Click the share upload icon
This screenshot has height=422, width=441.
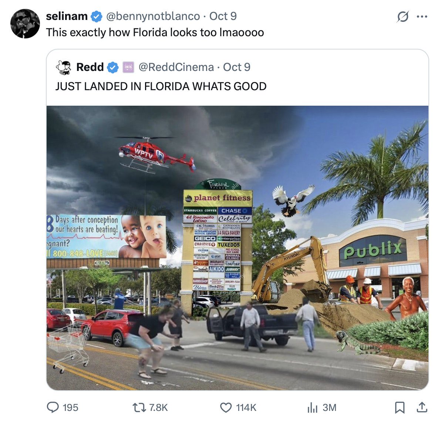[422, 407]
